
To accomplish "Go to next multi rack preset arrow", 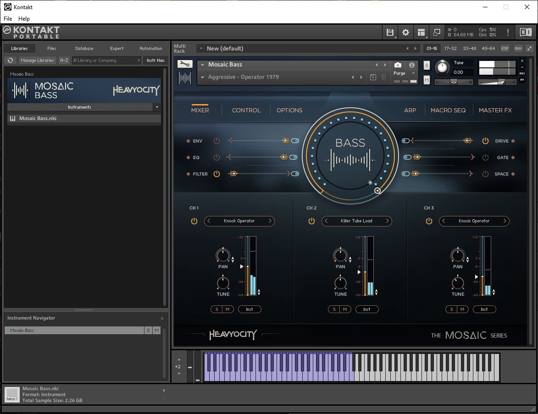I will [x=416, y=48].
